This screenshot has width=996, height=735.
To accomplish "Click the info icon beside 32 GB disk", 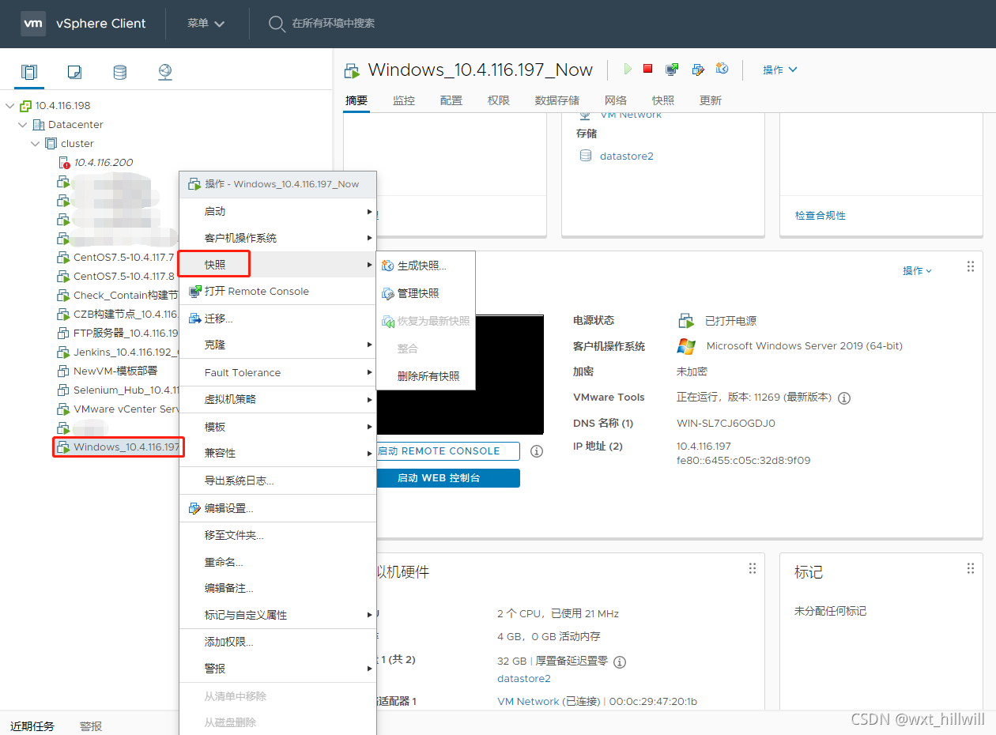I will 620,662.
